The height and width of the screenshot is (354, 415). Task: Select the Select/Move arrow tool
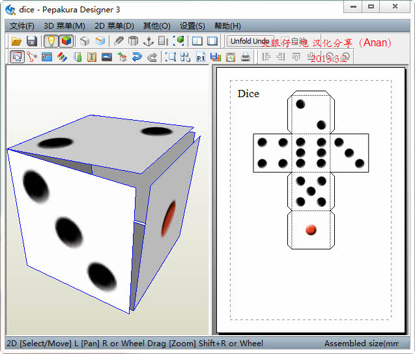click(x=17, y=57)
